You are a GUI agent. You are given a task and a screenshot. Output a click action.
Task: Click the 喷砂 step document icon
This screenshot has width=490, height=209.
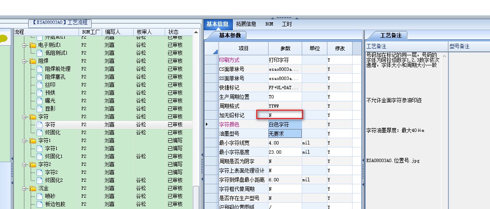click(x=40, y=196)
